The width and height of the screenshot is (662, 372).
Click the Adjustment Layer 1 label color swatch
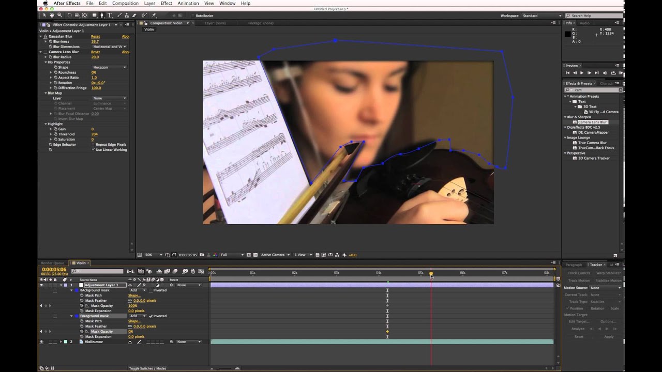[66, 285]
